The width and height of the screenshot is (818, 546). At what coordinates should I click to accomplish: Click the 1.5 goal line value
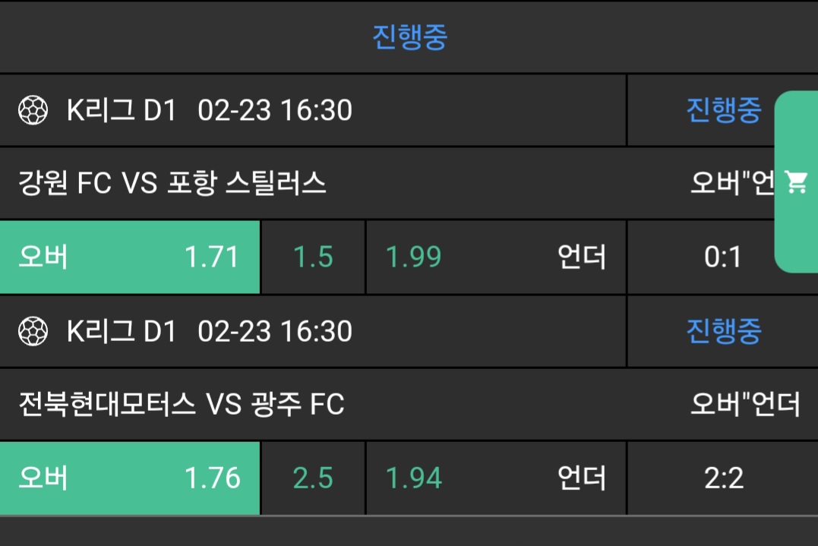point(313,257)
